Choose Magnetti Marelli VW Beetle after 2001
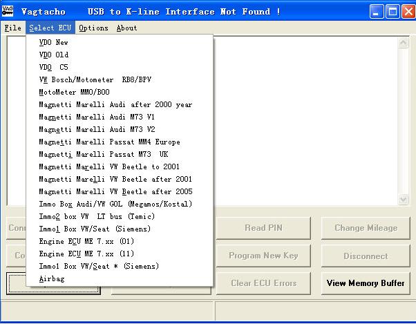The width and height of the screenshot is (416, 324). coord(120,180)
